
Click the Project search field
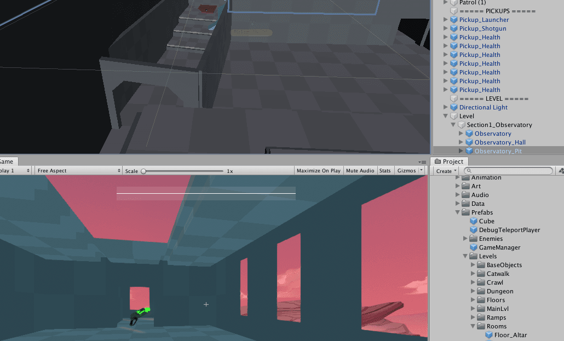coord(509,171)
